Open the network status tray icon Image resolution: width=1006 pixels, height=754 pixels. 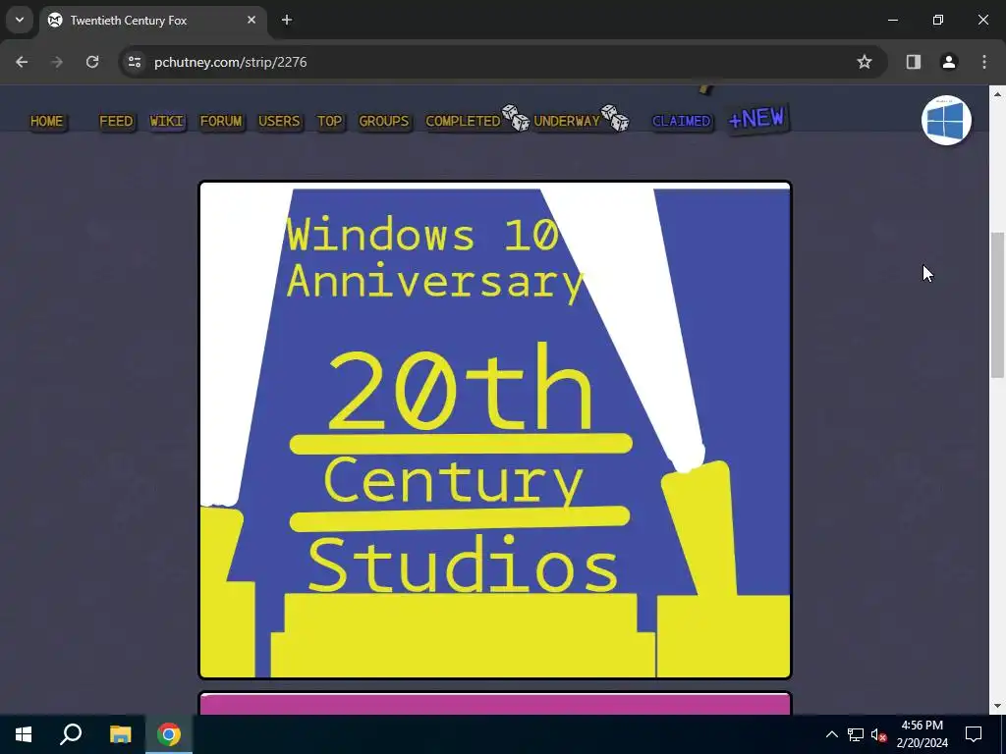point(856,734)
